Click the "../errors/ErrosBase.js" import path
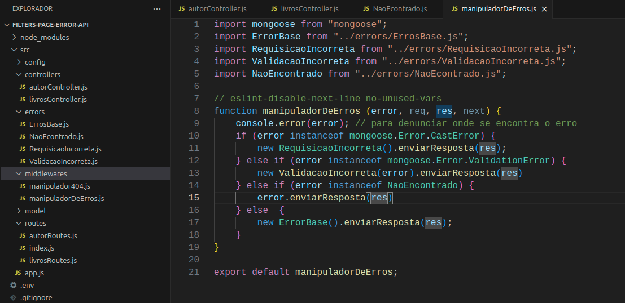 398,37
